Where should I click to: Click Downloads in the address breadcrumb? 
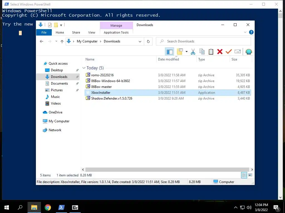pos(112,41)
